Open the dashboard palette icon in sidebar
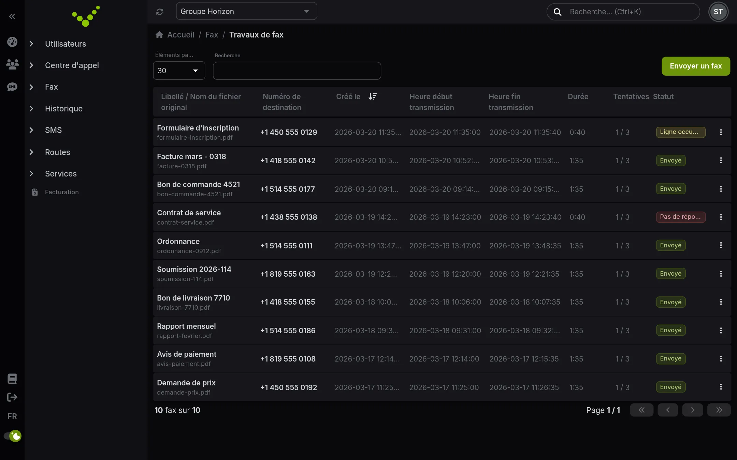Viewport: 737px width, 460px height. click(12, 42)
